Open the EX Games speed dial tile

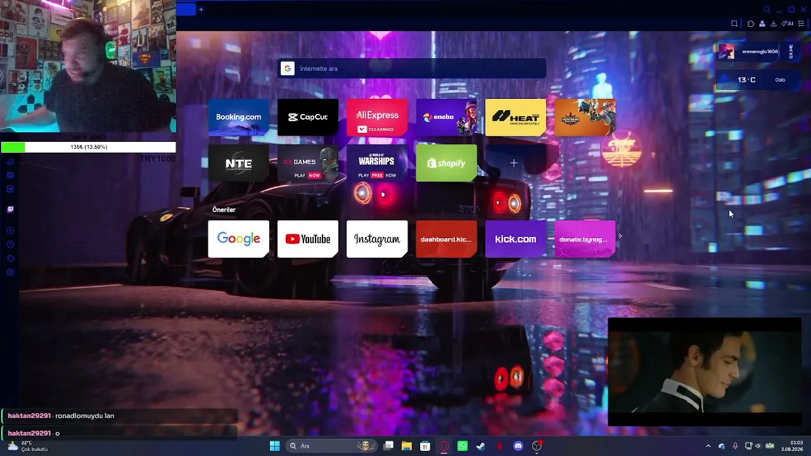point(308,163)
